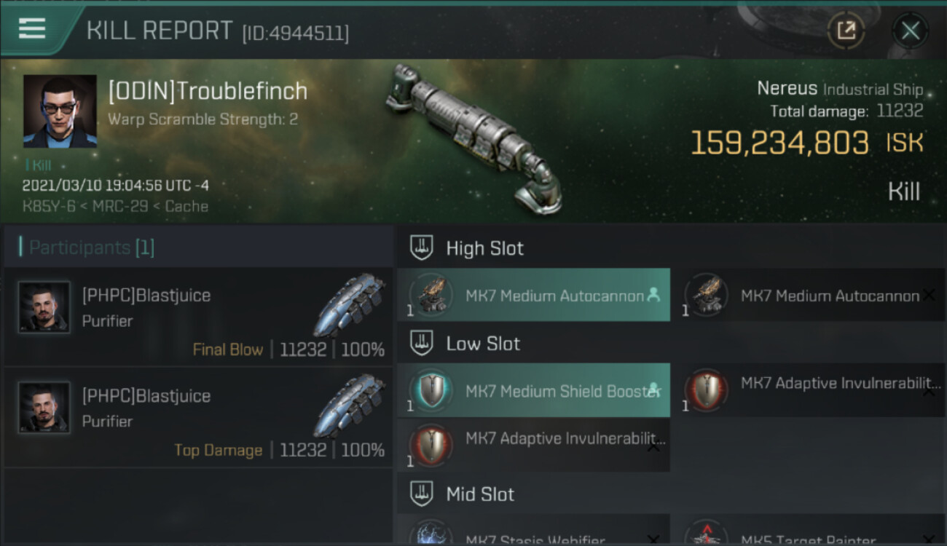This screenshot has height=546, width=947.
Task: Open Troublefinch's character portrait
Action: (x=60, y=111)
